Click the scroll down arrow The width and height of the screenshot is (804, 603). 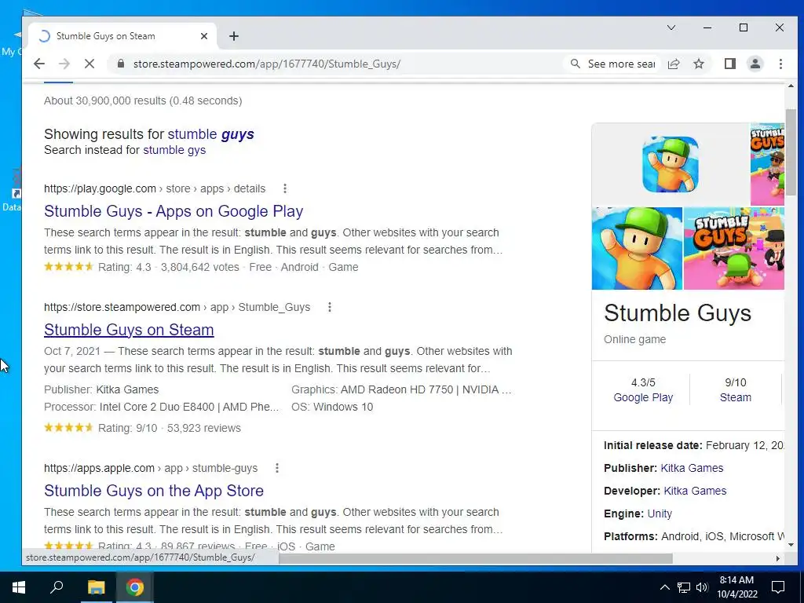791,545
